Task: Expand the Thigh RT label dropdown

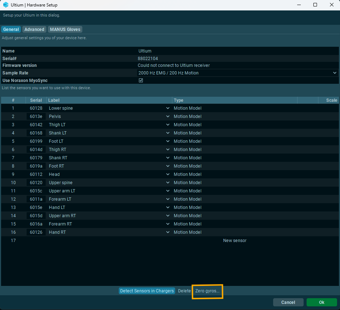Action: coord(168,149)
